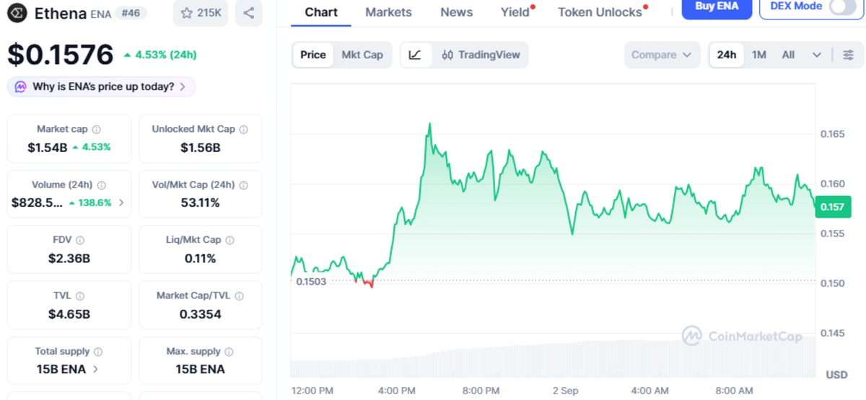Click the $1.56B Unlocked Mkt Cap value
The height and width of the screenshot is (400, 866).
pos(200,148)
